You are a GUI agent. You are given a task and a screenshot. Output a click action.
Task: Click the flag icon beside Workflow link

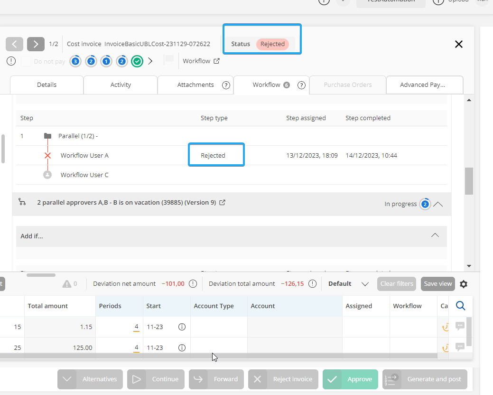168,60
